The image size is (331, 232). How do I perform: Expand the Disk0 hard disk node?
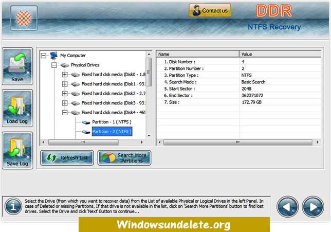point(65,75)
